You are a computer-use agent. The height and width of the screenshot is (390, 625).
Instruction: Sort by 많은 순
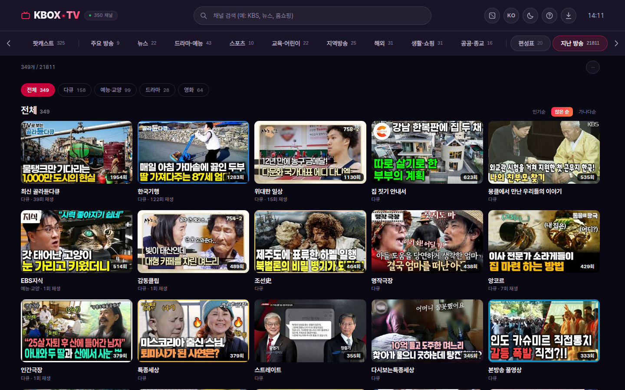tap(562, 112)
